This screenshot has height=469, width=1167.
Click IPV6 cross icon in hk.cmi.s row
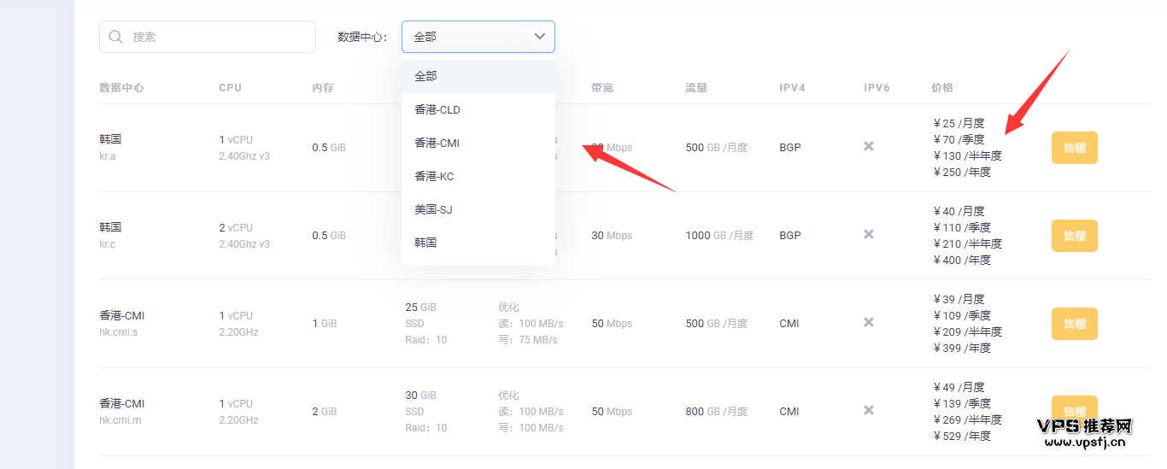pyautogui.click(x=869, y=323)
